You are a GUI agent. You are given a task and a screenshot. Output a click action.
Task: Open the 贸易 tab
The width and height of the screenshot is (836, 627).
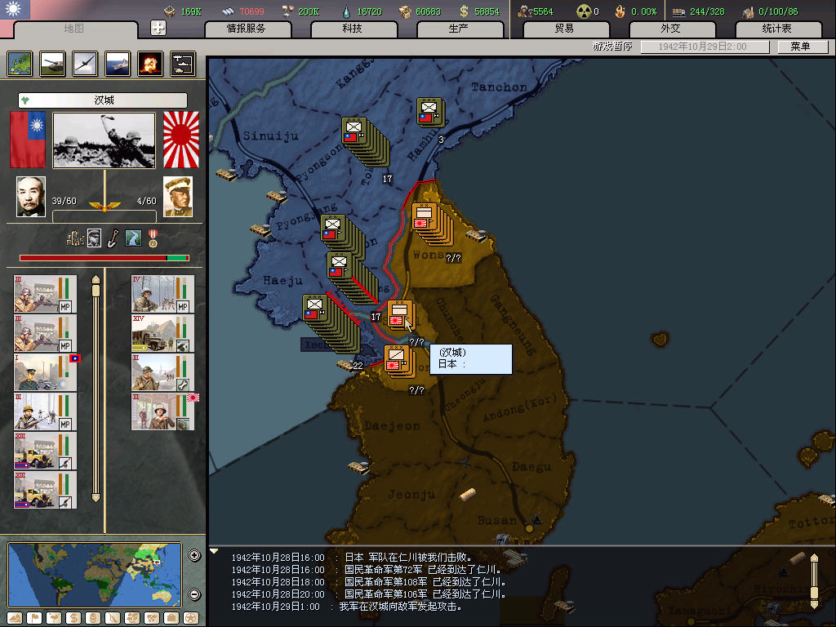pos(565,29)
